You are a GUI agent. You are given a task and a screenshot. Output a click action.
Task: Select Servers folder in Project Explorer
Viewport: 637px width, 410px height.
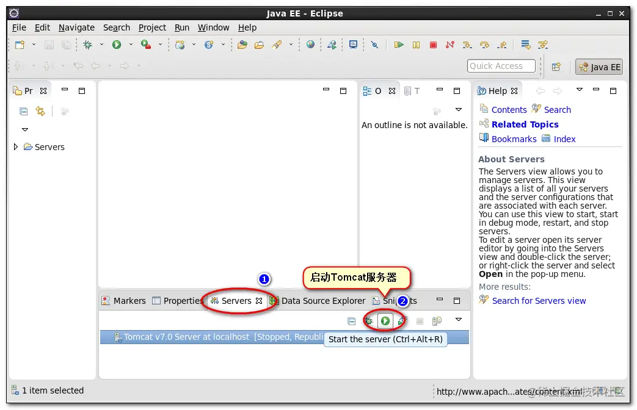[x=45, y=147]
